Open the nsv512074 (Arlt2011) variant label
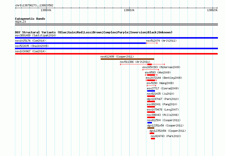Screen dimensions: 225x156 click(161, 41)
